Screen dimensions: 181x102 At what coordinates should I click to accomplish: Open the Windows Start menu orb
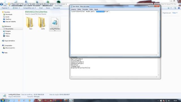(3, 100)
